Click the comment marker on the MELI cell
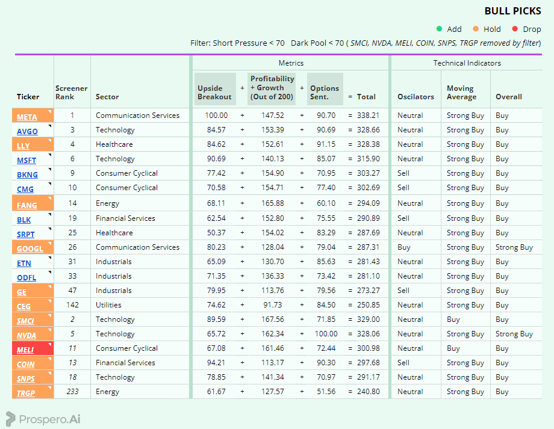This screenshot has width=554, height=429. (50, 344)
